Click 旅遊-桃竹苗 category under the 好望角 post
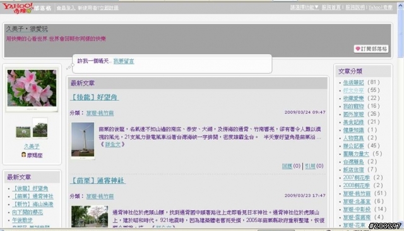Screen dimensions: 404x231 [x=100, y=113]
